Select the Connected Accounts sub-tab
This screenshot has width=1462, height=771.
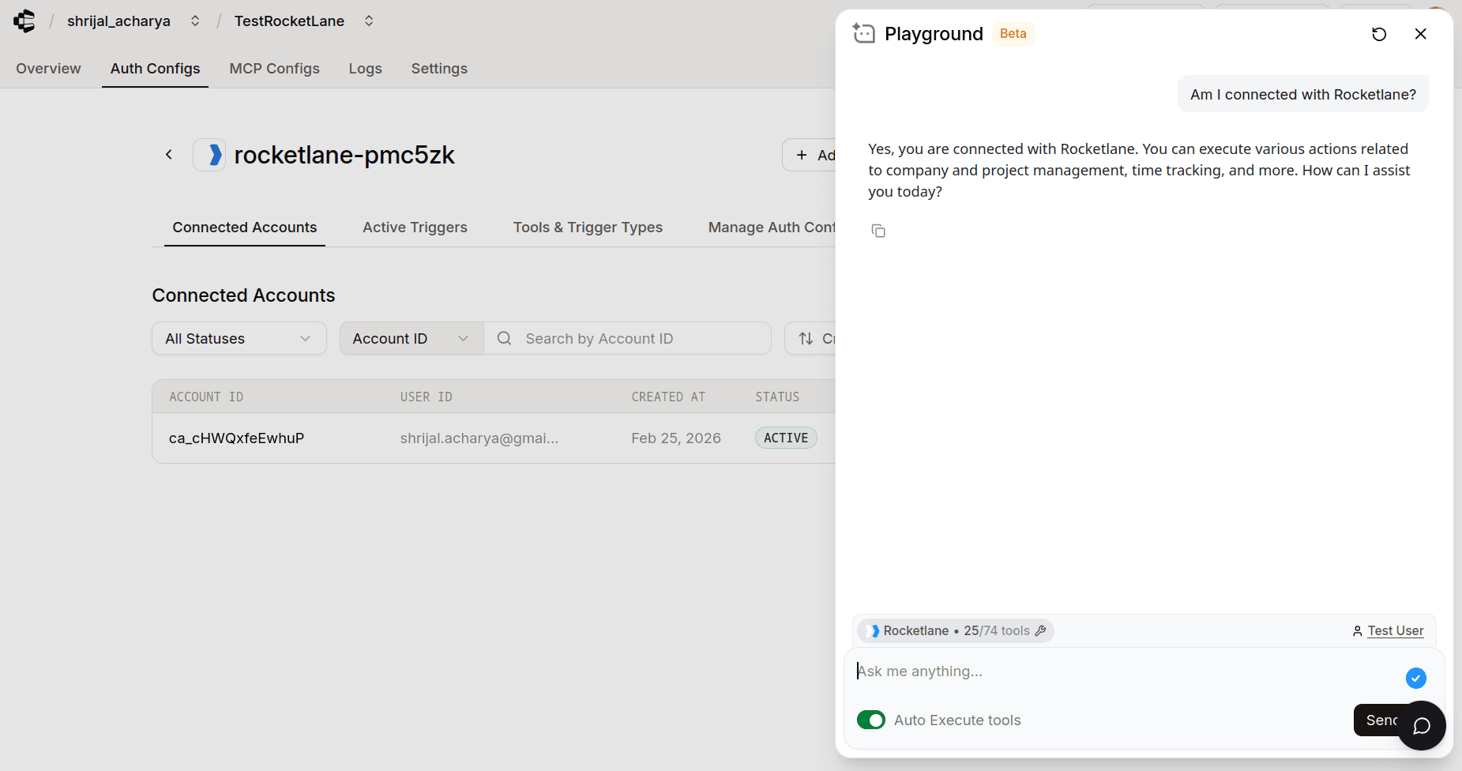tap(245, 228)
